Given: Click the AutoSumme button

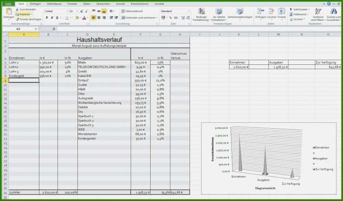Looking at the screenshot, I should pos(298,9).
